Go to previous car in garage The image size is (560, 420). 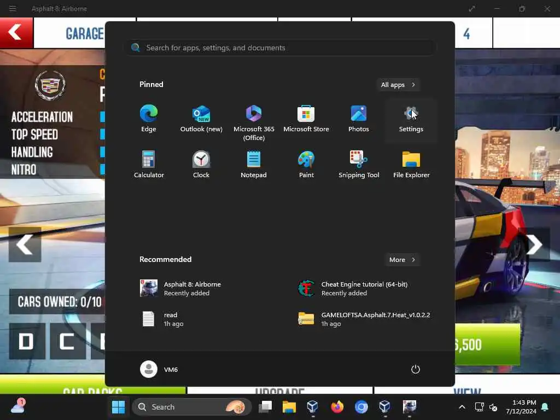[25, 244]
